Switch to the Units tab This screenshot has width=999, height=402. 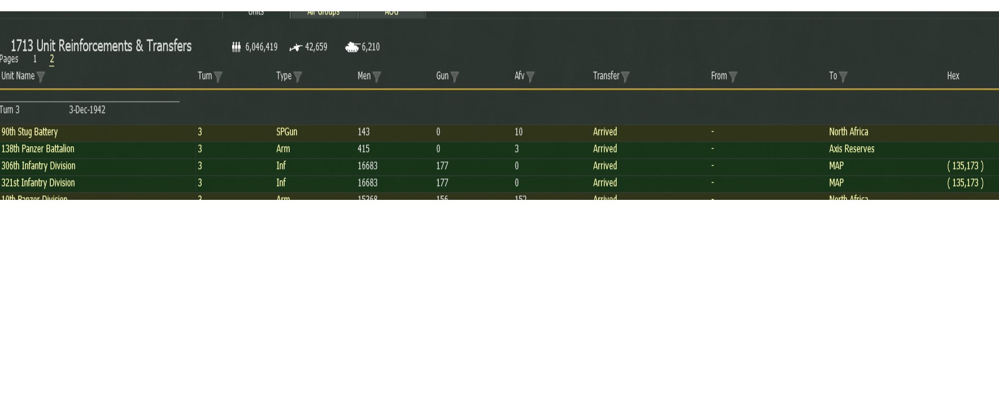coord(256,14)
